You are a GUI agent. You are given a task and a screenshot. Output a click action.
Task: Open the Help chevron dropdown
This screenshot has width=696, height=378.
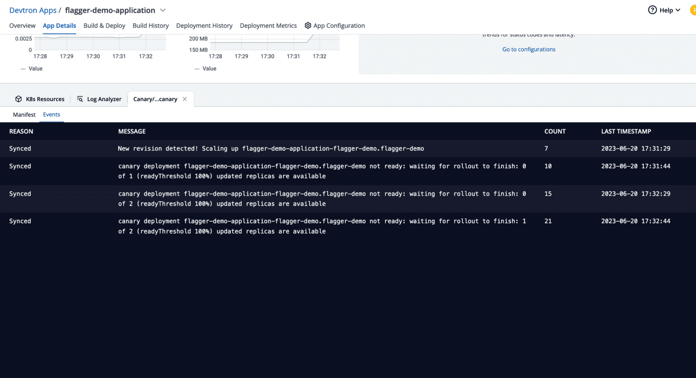click(x=679, y=10)
